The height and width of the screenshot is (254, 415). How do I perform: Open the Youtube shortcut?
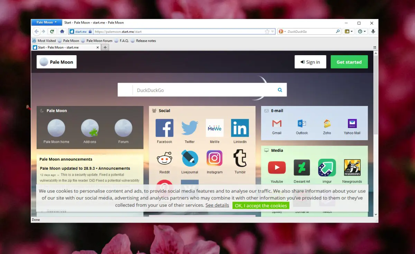(277, 171)
